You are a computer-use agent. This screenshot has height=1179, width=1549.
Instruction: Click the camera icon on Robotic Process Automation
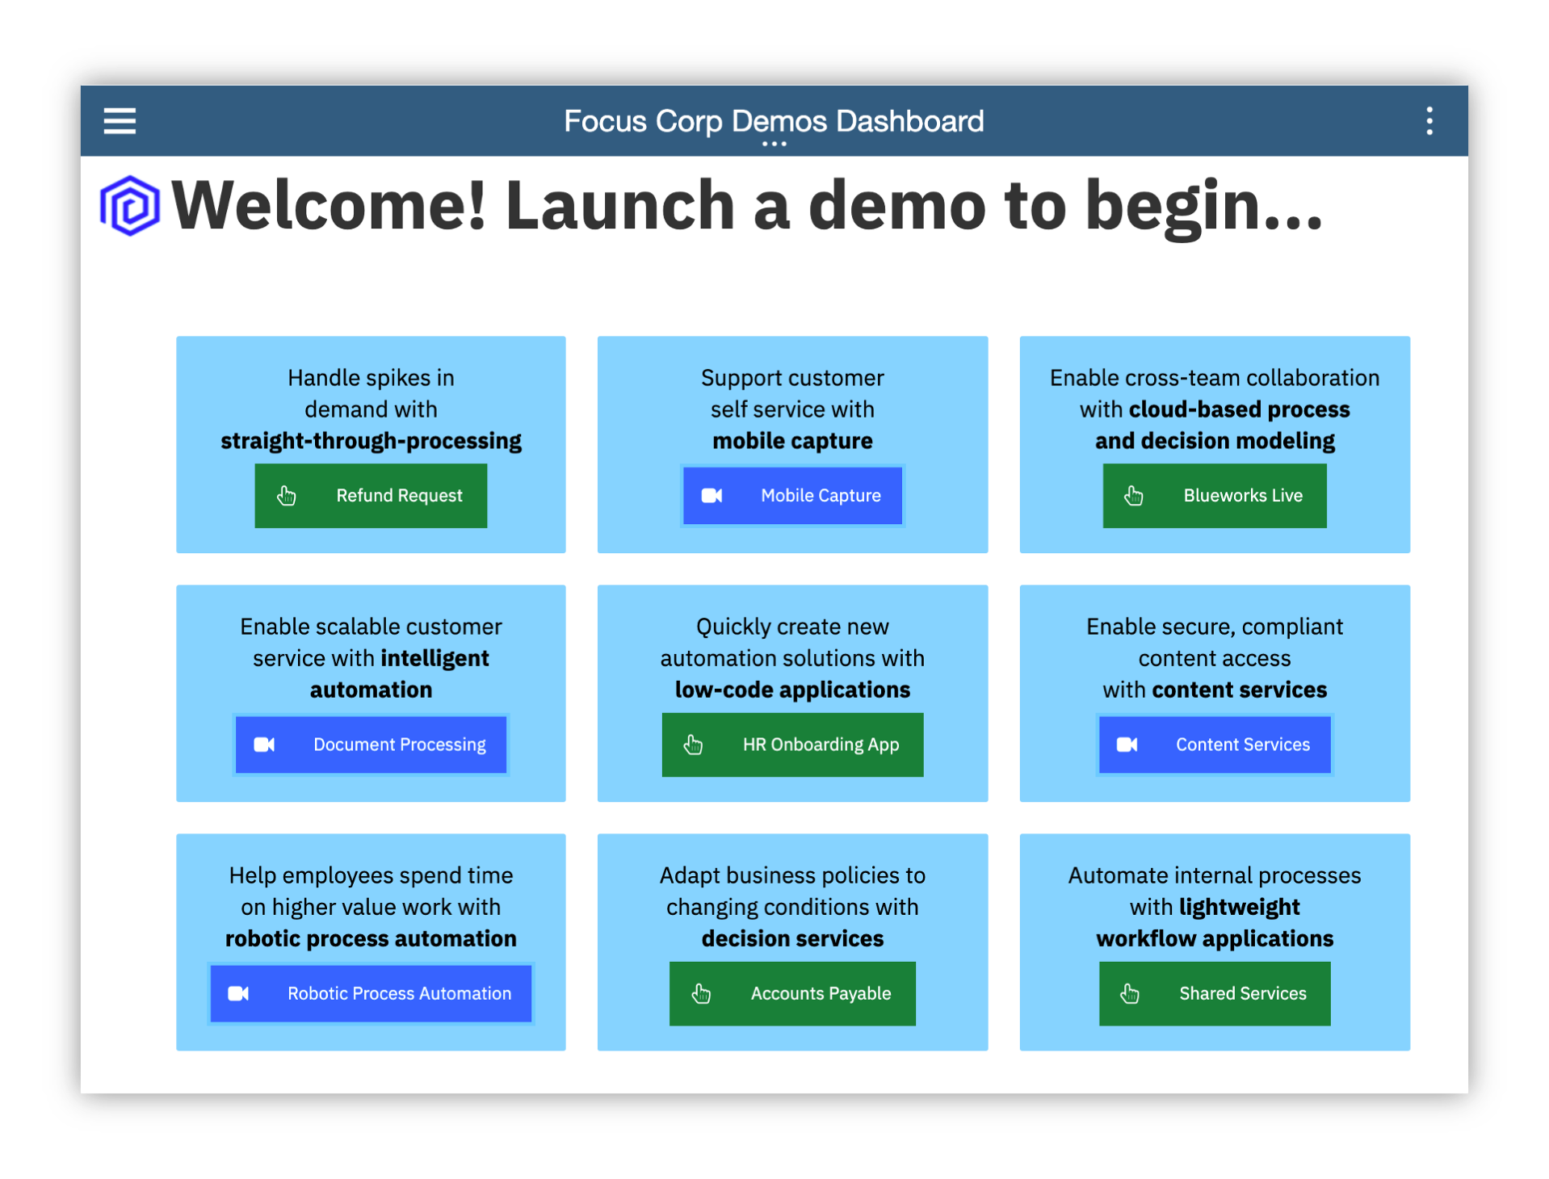point(238,992)
